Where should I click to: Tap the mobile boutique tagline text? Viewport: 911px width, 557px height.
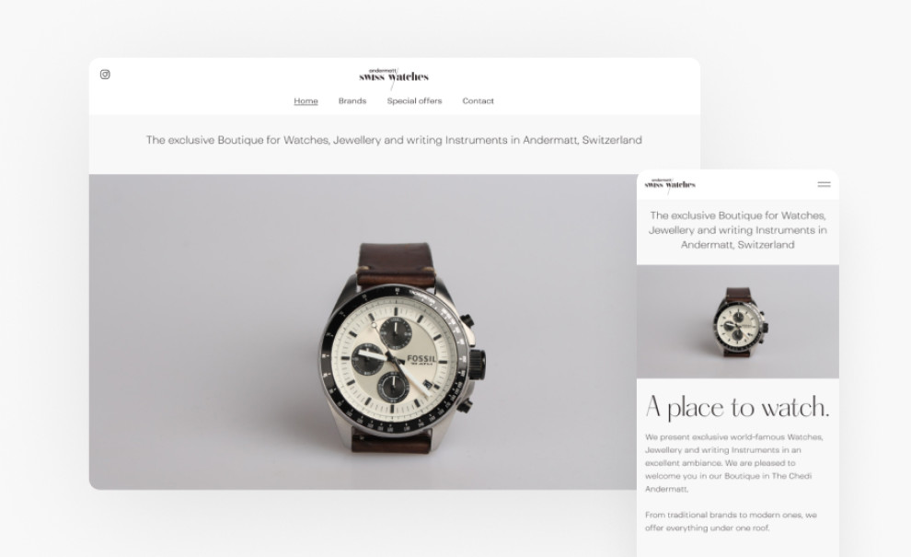point(738,230)
